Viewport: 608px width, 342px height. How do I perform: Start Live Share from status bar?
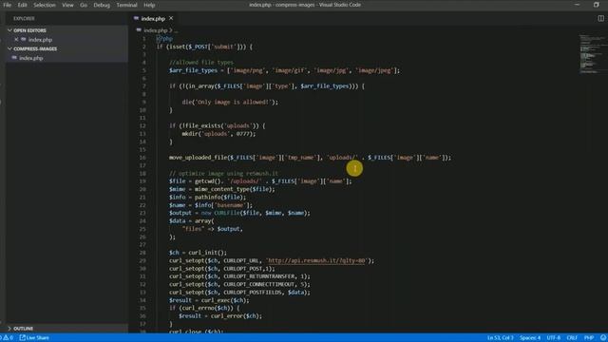pos(34,338)
